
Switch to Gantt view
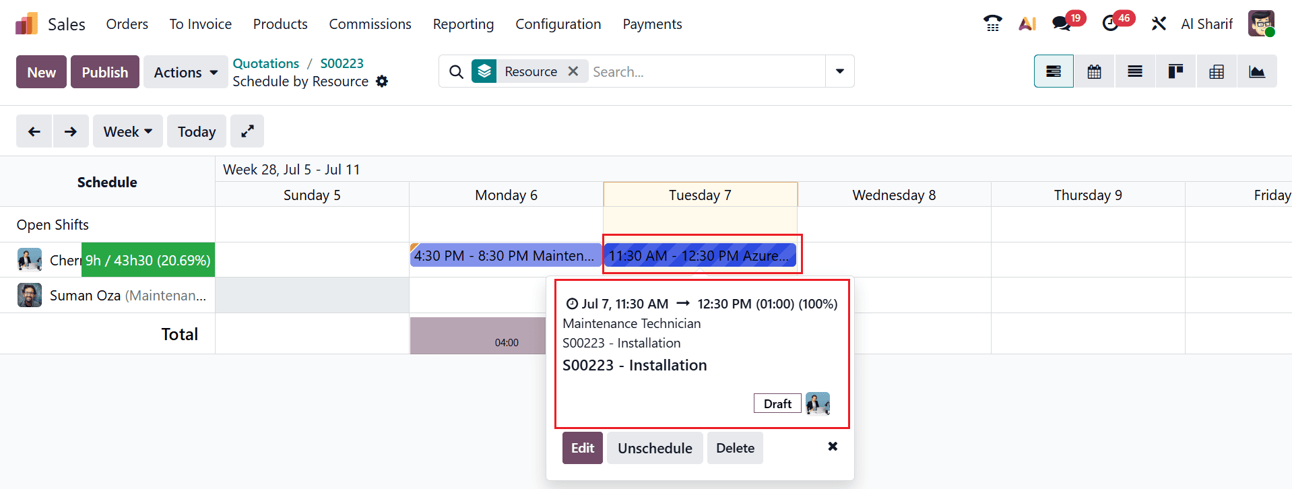pos(1054,71)
